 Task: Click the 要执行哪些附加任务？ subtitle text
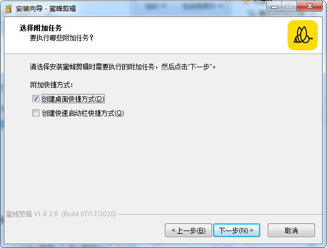click(x=62, y=38)
